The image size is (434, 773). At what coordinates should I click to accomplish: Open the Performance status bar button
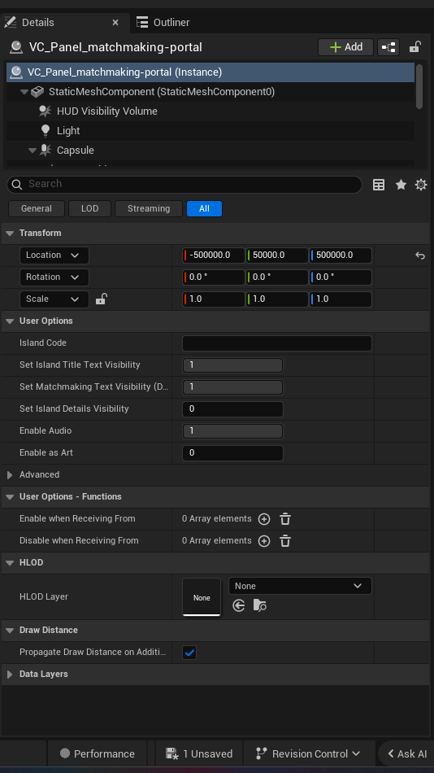97,753
